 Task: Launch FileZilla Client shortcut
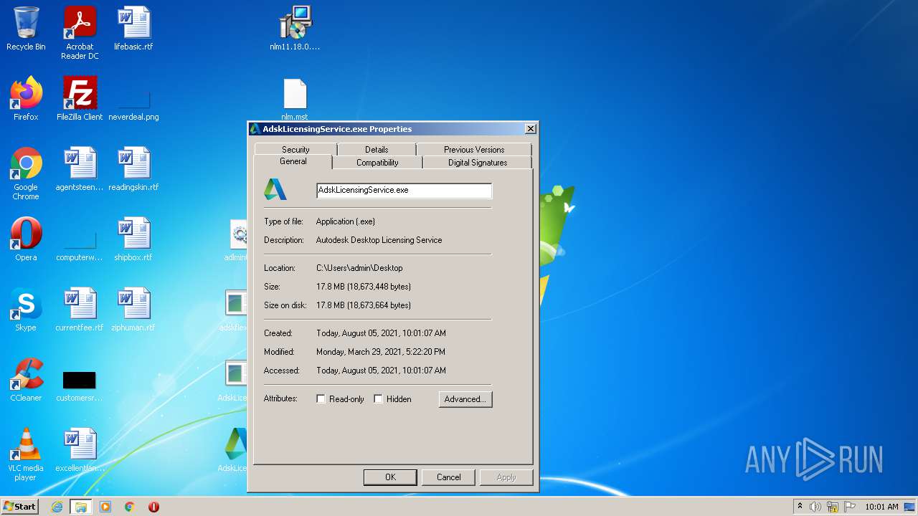point(80,99)
